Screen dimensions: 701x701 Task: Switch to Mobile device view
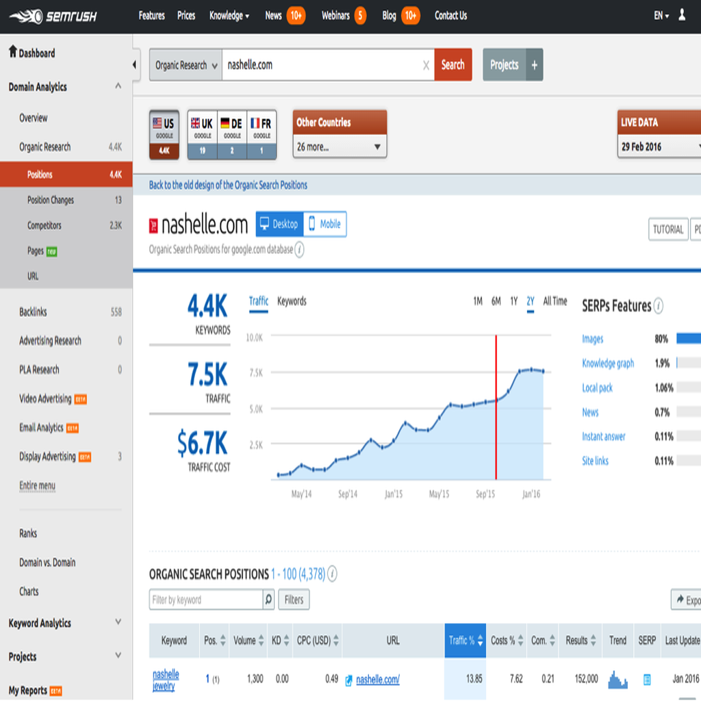(325, 225)
